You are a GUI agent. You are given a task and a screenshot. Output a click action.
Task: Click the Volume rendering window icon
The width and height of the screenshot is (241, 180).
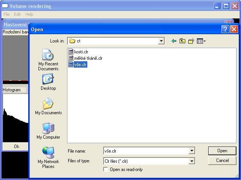(x=5, y=6)
